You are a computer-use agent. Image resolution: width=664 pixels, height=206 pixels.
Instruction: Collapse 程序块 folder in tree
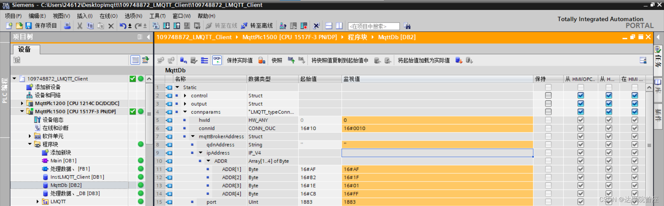coord(30,144)
